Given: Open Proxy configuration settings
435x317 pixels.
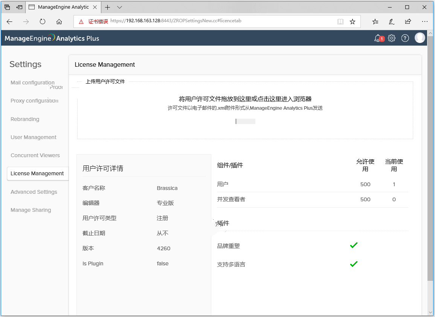Looking at the screenshot, I should 34,101.
